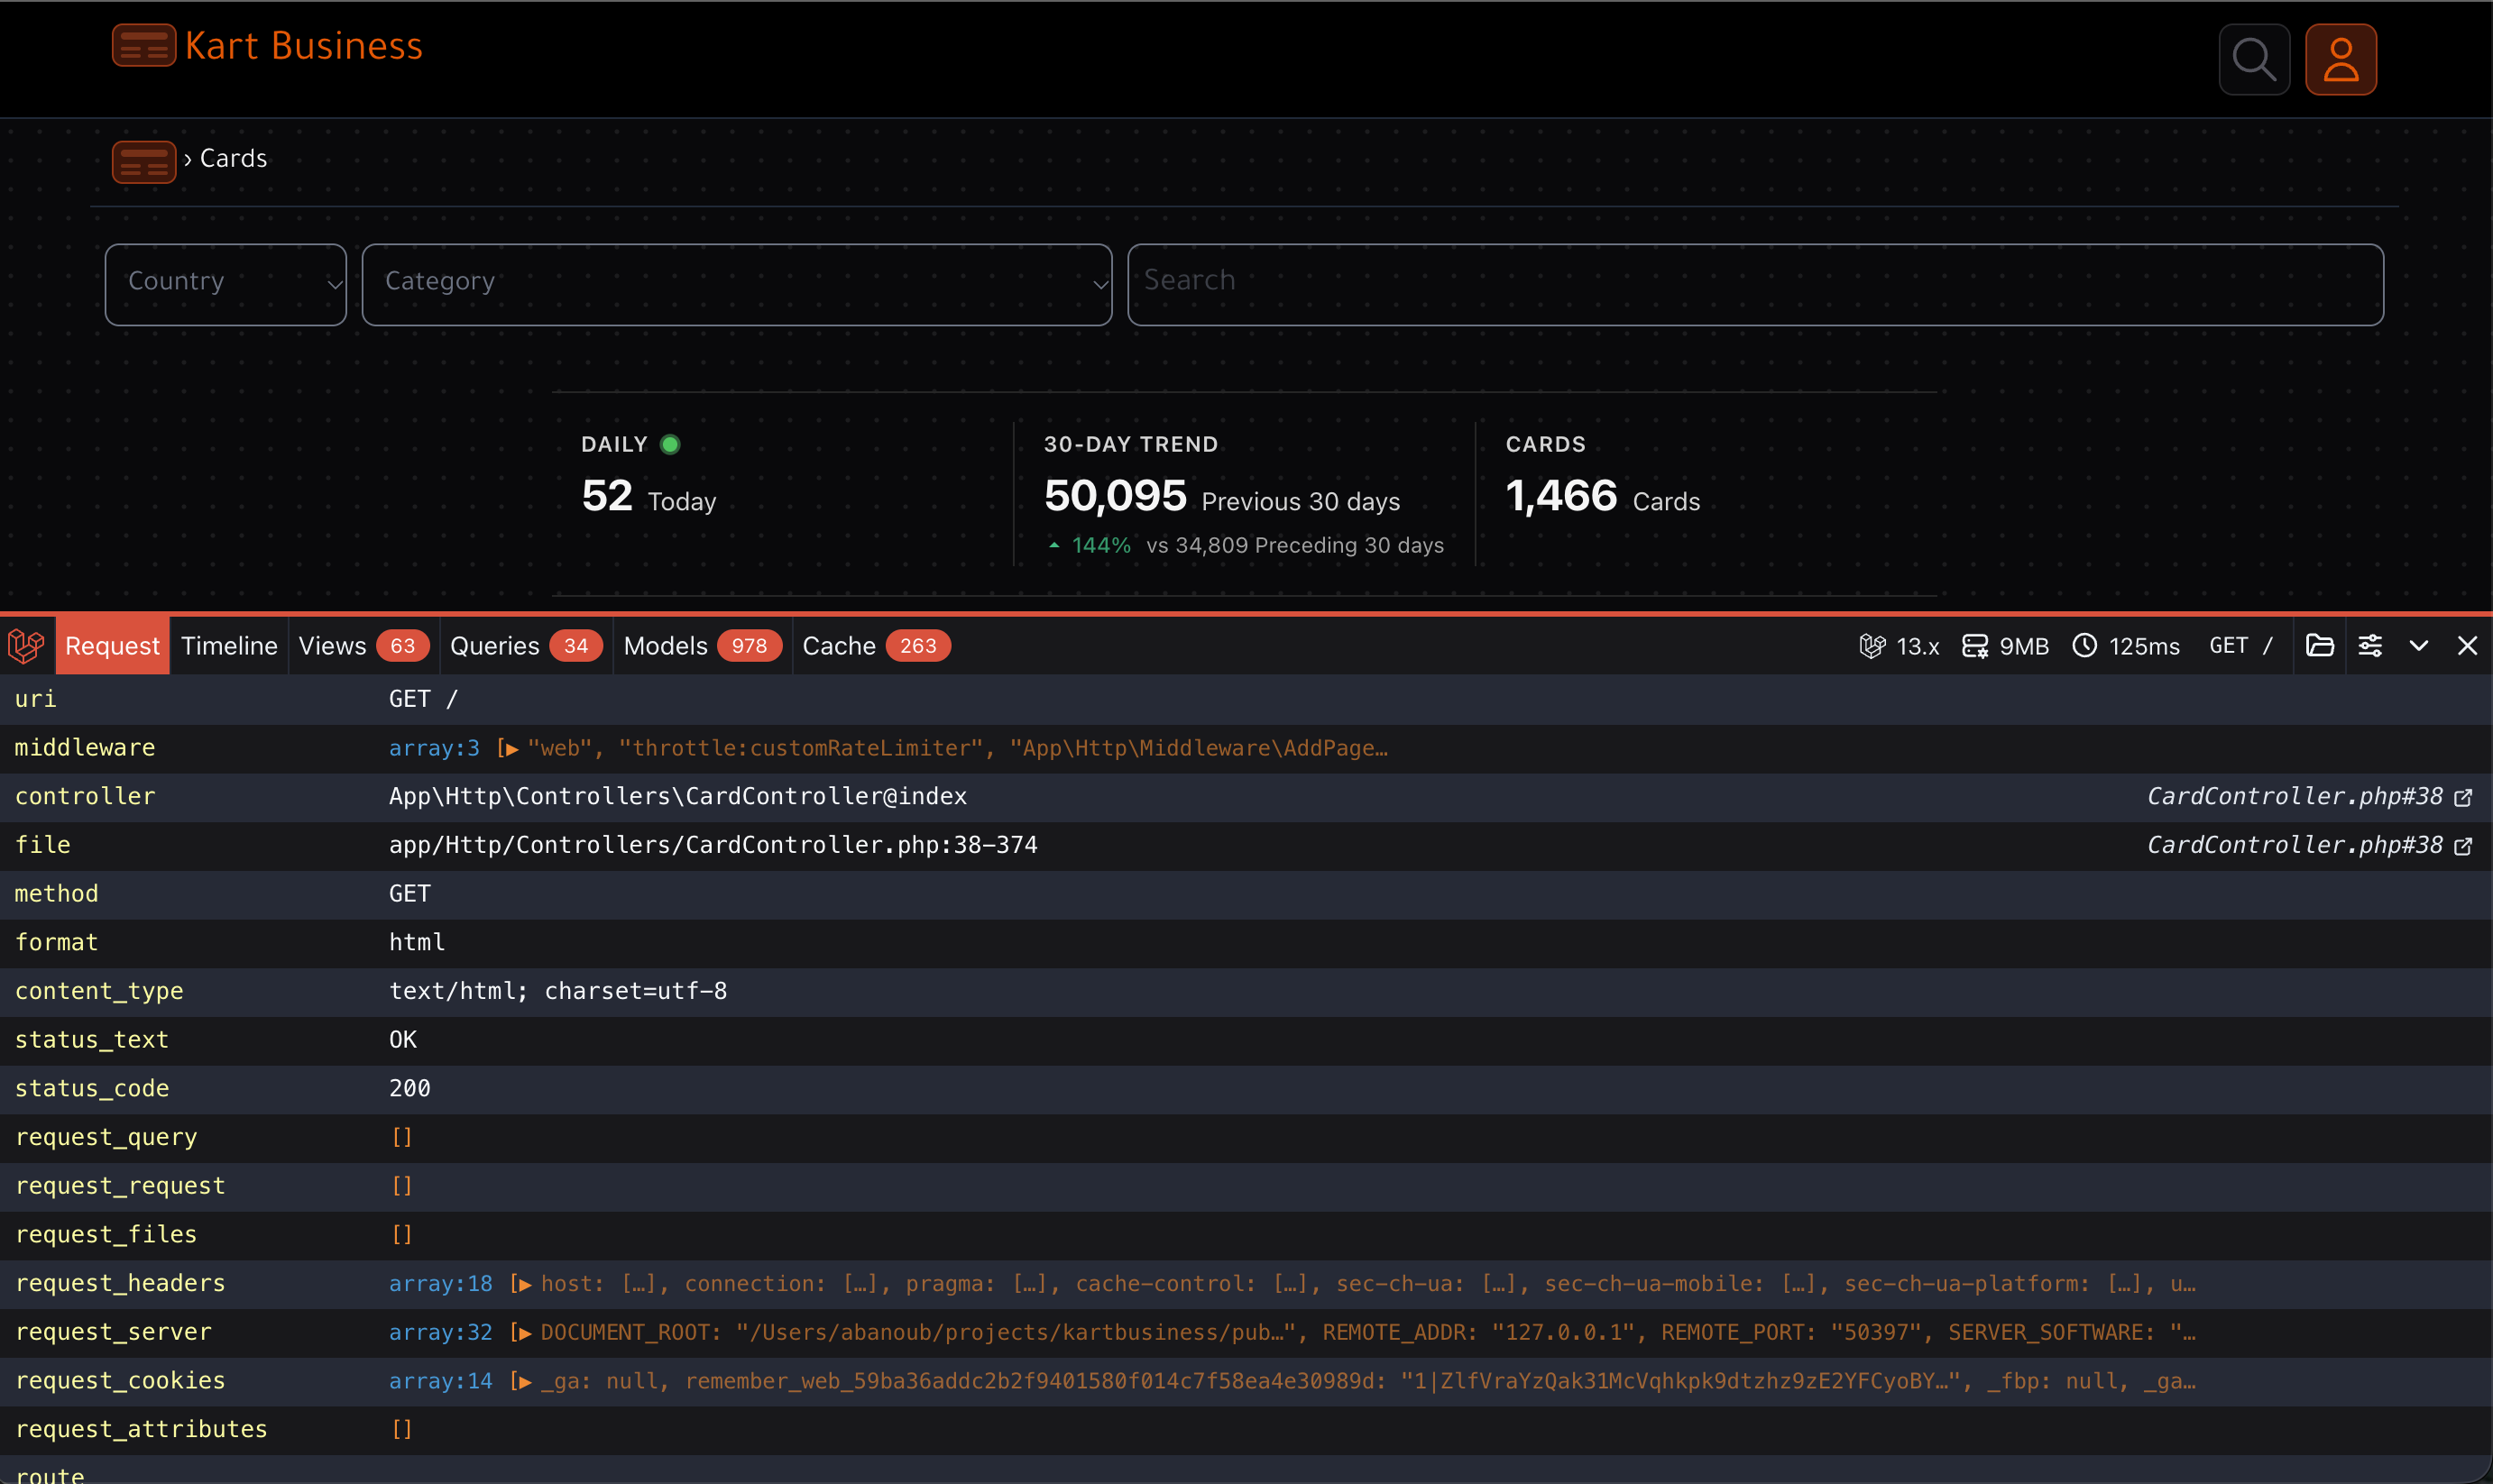Viewport: 2493px width, 1484px height.
Task: Switch to the Models tab
Action: click(703, 646)
